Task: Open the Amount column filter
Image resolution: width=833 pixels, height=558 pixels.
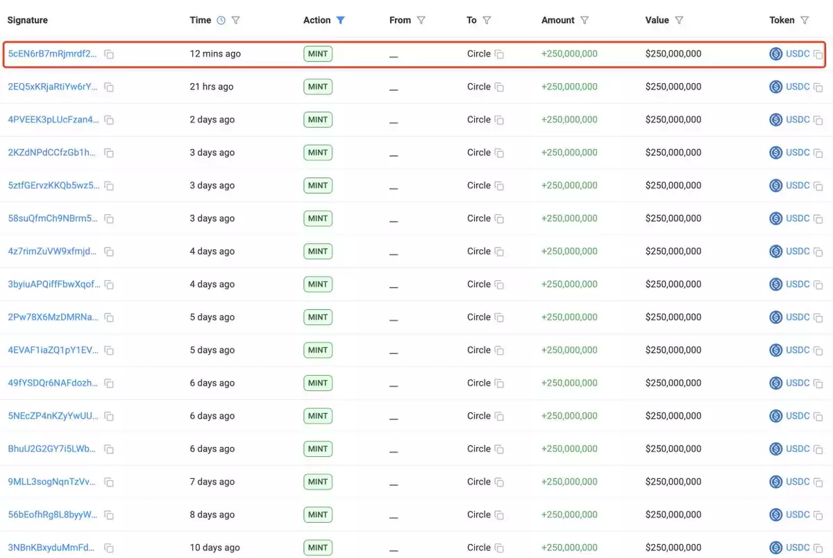Action: tap(584, 20)
